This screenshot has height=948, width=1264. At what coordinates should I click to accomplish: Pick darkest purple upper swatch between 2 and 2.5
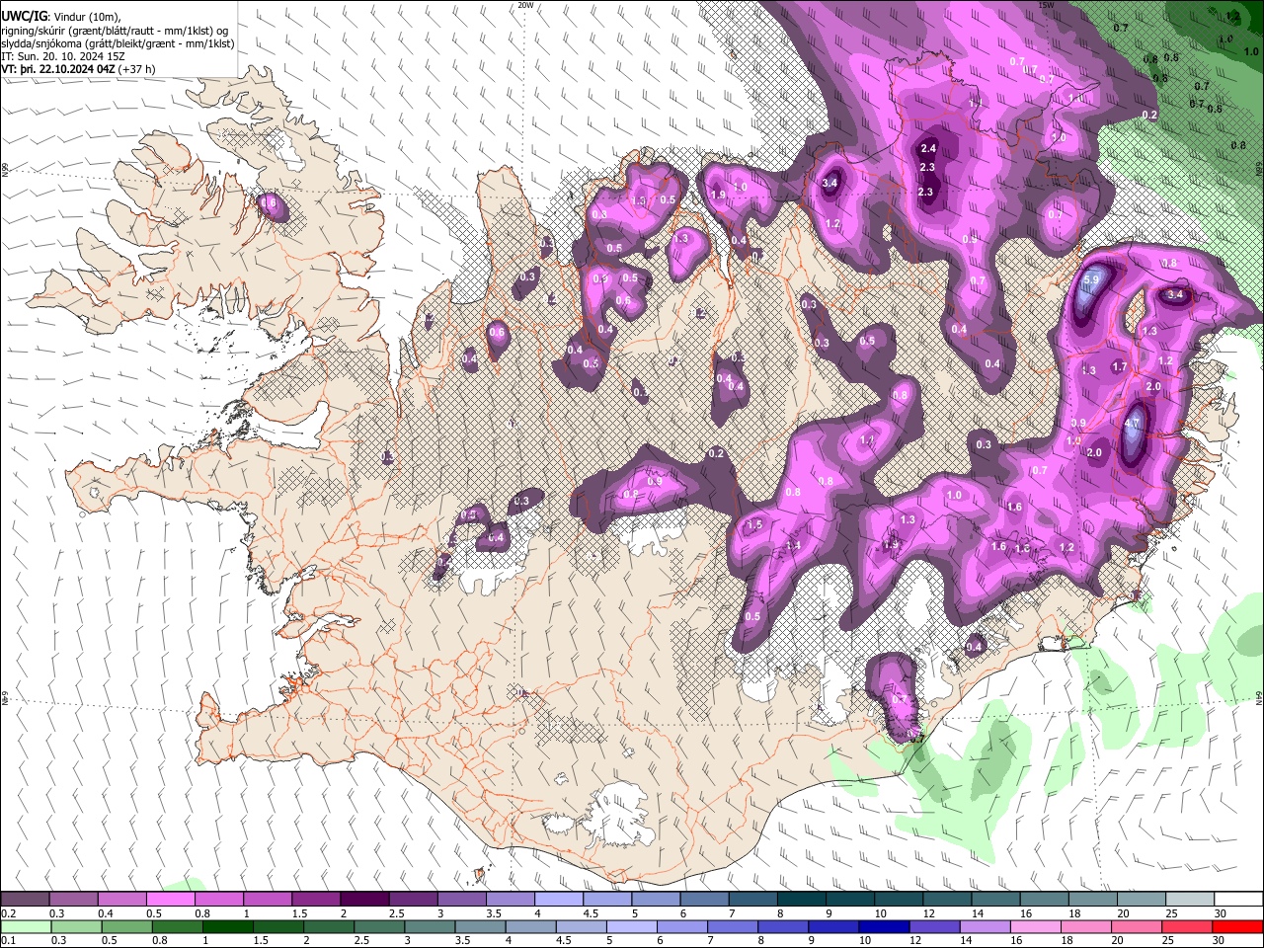tap(364, 900)
